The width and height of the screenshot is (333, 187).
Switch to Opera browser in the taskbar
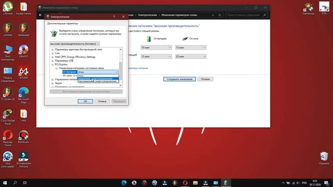coord(185,183)
